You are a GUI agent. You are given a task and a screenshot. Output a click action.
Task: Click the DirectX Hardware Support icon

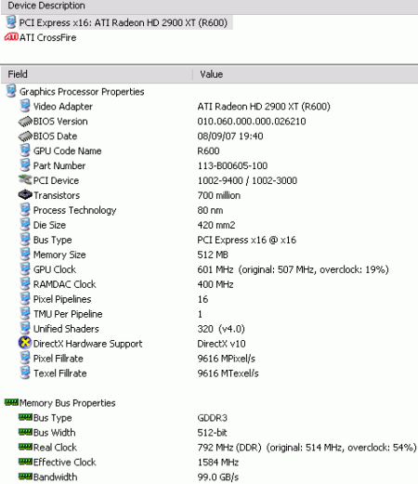[x=25, y=343]
